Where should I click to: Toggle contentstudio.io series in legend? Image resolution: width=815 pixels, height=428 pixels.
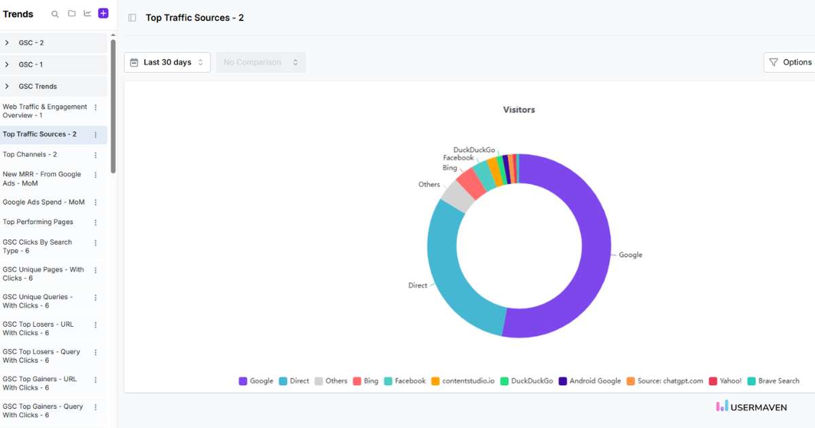coord(463,381)
